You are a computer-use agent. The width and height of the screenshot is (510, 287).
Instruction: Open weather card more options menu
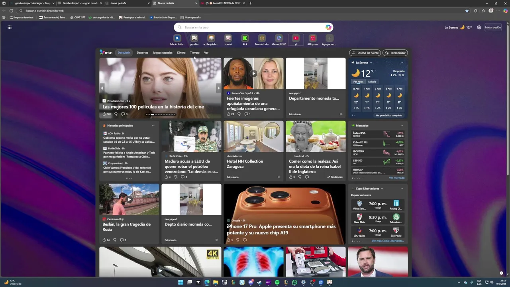tap(402, 63)
